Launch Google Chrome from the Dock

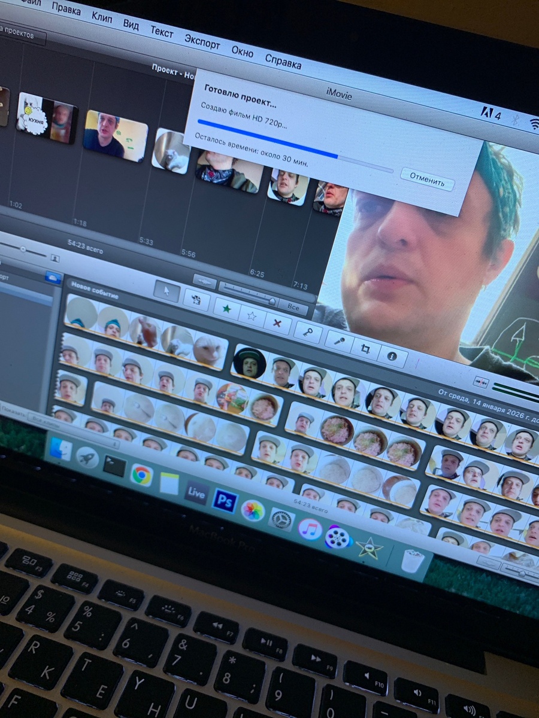tap(141, 474)
